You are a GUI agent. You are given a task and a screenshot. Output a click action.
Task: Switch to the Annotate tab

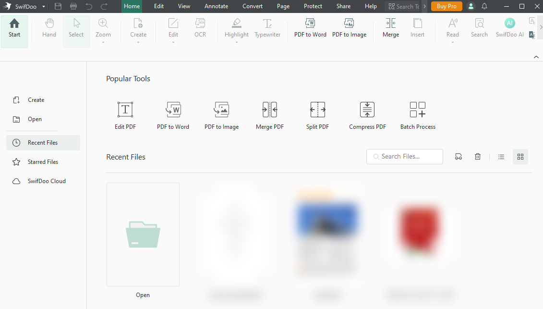[x=216, y=6]
